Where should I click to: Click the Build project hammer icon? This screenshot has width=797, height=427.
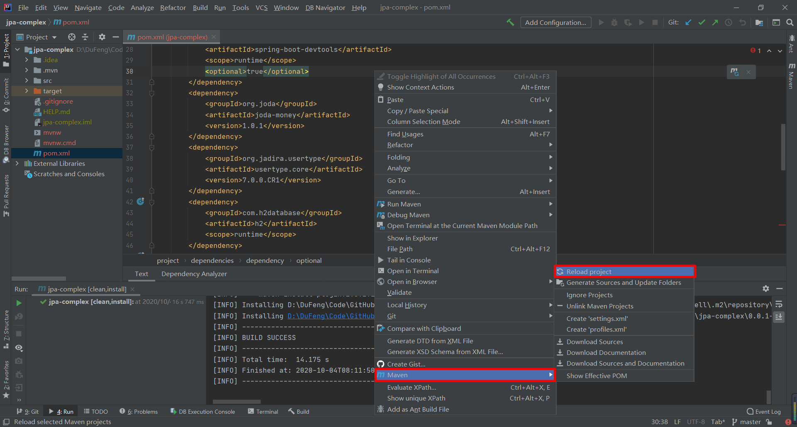[510, 22]
